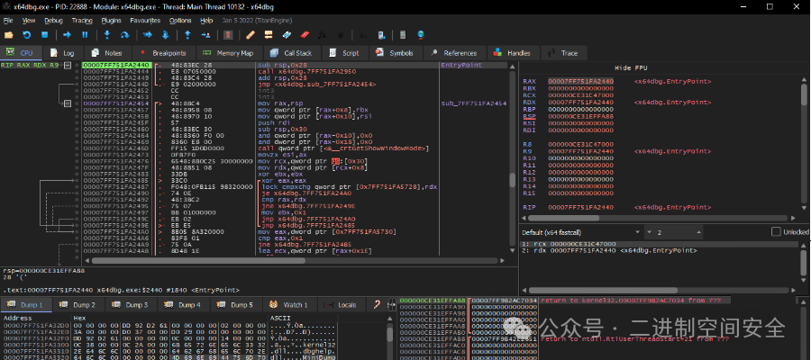Click the Run arrow icon
811x360 pixels.
pos(68,34)
